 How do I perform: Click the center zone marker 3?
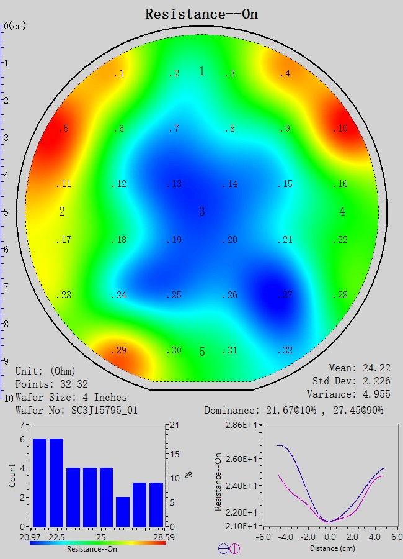(201, 212)
